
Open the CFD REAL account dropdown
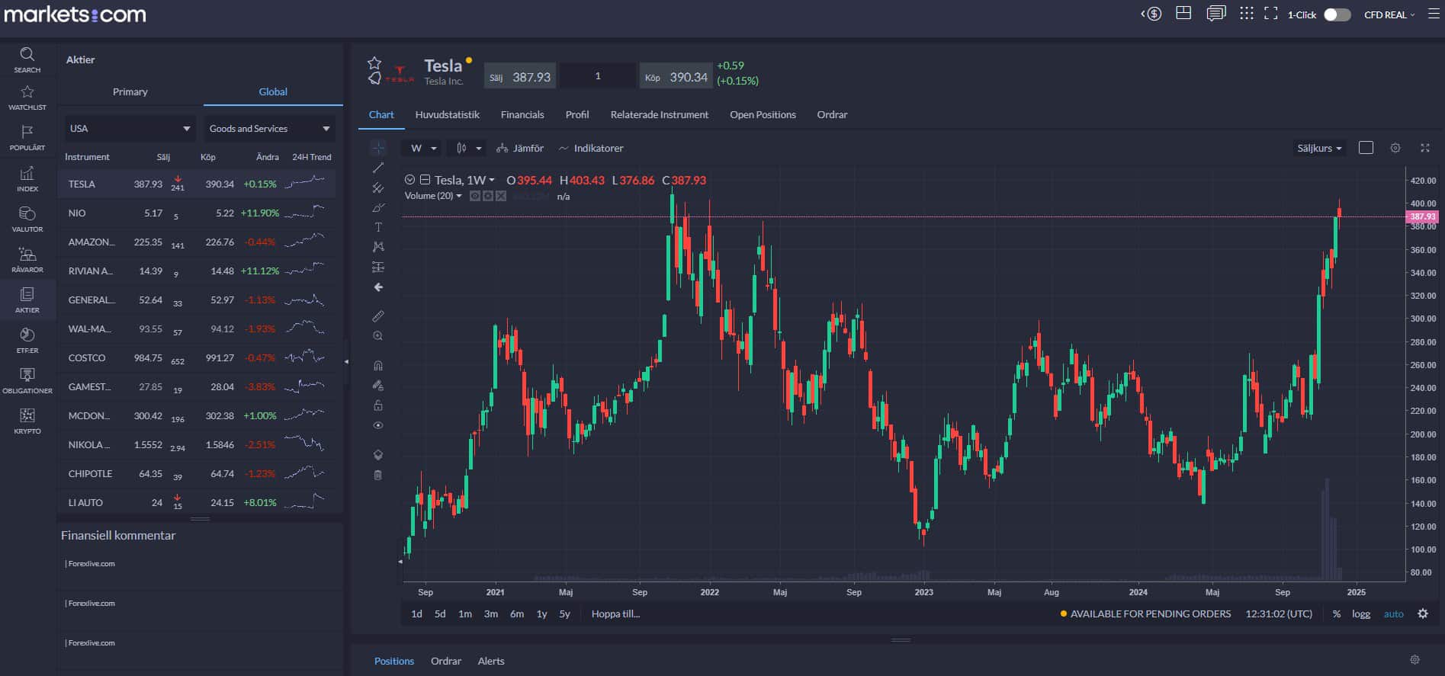pos(1389,14)
